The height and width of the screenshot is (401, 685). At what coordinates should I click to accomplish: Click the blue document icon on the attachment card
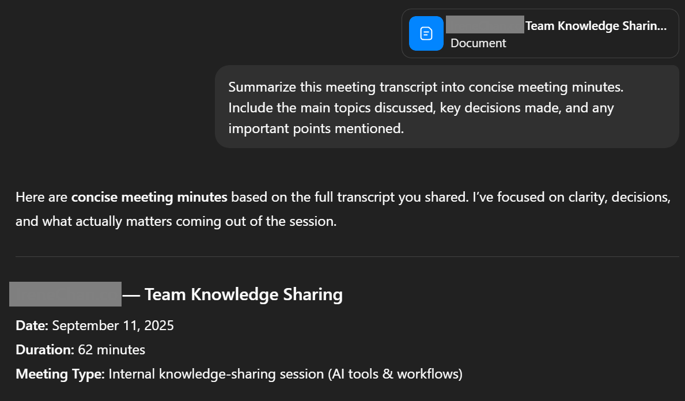tap(426, 33)
